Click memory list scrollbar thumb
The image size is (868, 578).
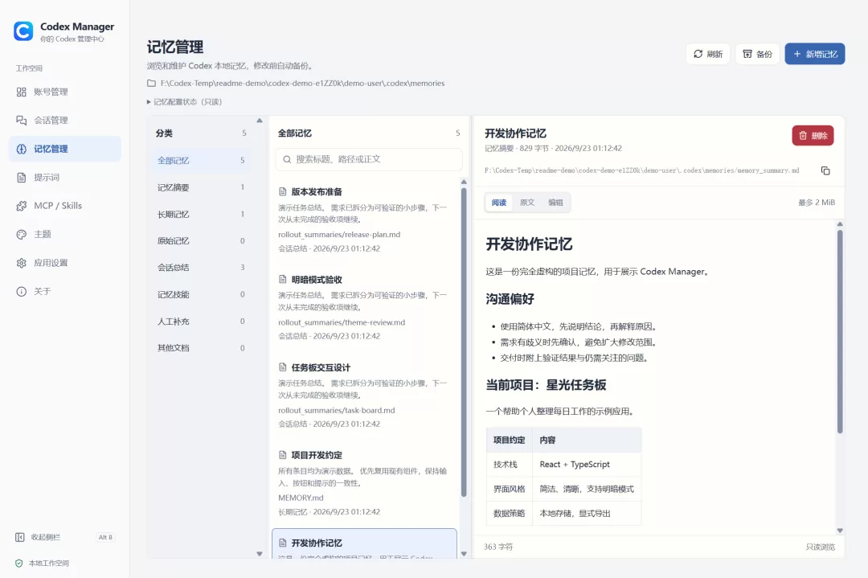pyautogui.click(x=464, y=342)
